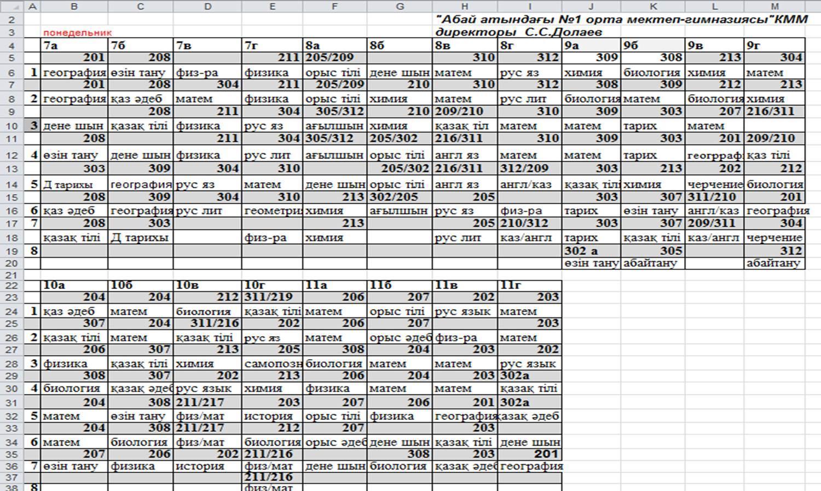Select room cell '311/216' in 10в column
Screen dimensions: 821x491
(x=207, y=323)
